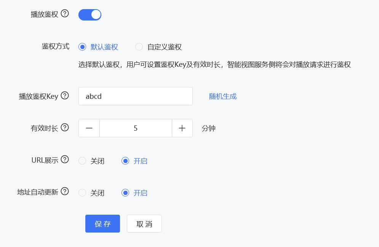
Task: Select 自定义鉴权 radio option
Action: tap(139, 47)
